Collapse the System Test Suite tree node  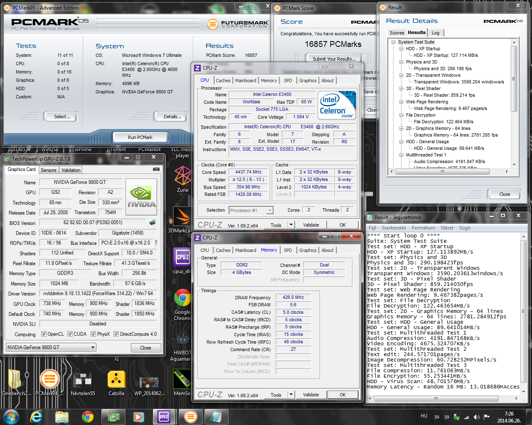pyautogui.click(x=394, y=42)
